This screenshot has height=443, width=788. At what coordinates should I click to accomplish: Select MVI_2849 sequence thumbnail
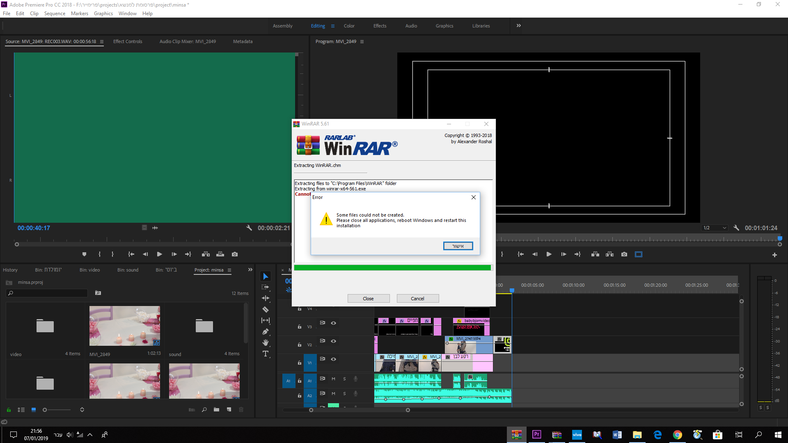point(125,326)
